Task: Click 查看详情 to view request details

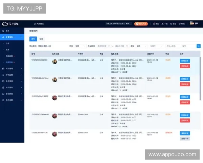Action: (185, 139)
